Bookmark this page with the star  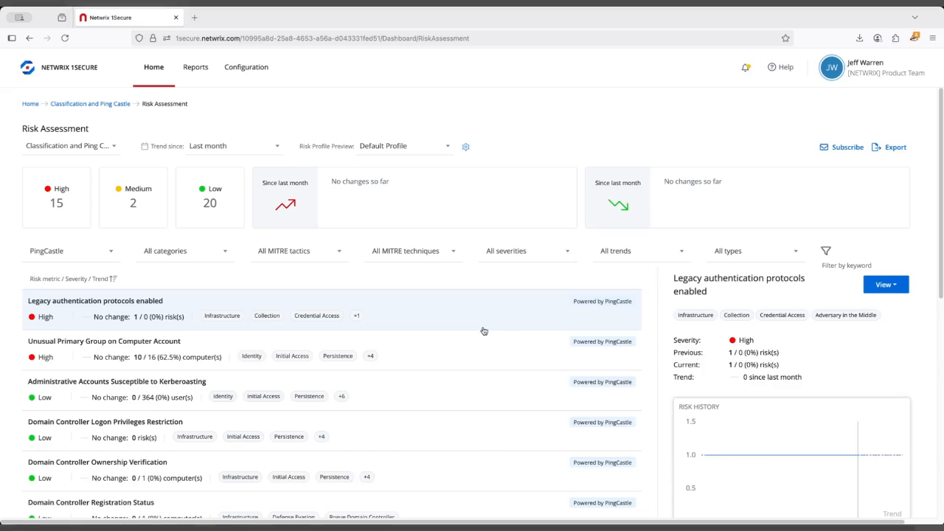point(785,38)
